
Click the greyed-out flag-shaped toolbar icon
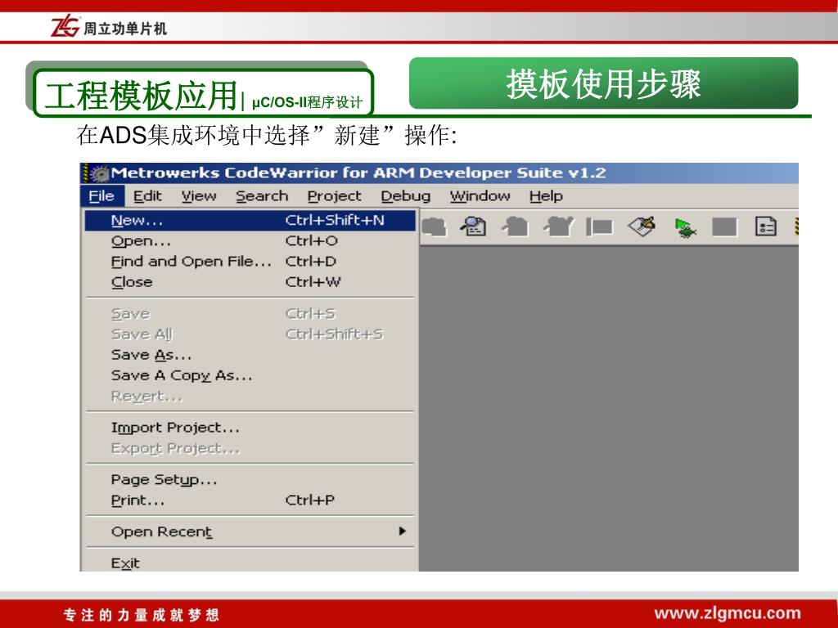(x=598, y=227)
